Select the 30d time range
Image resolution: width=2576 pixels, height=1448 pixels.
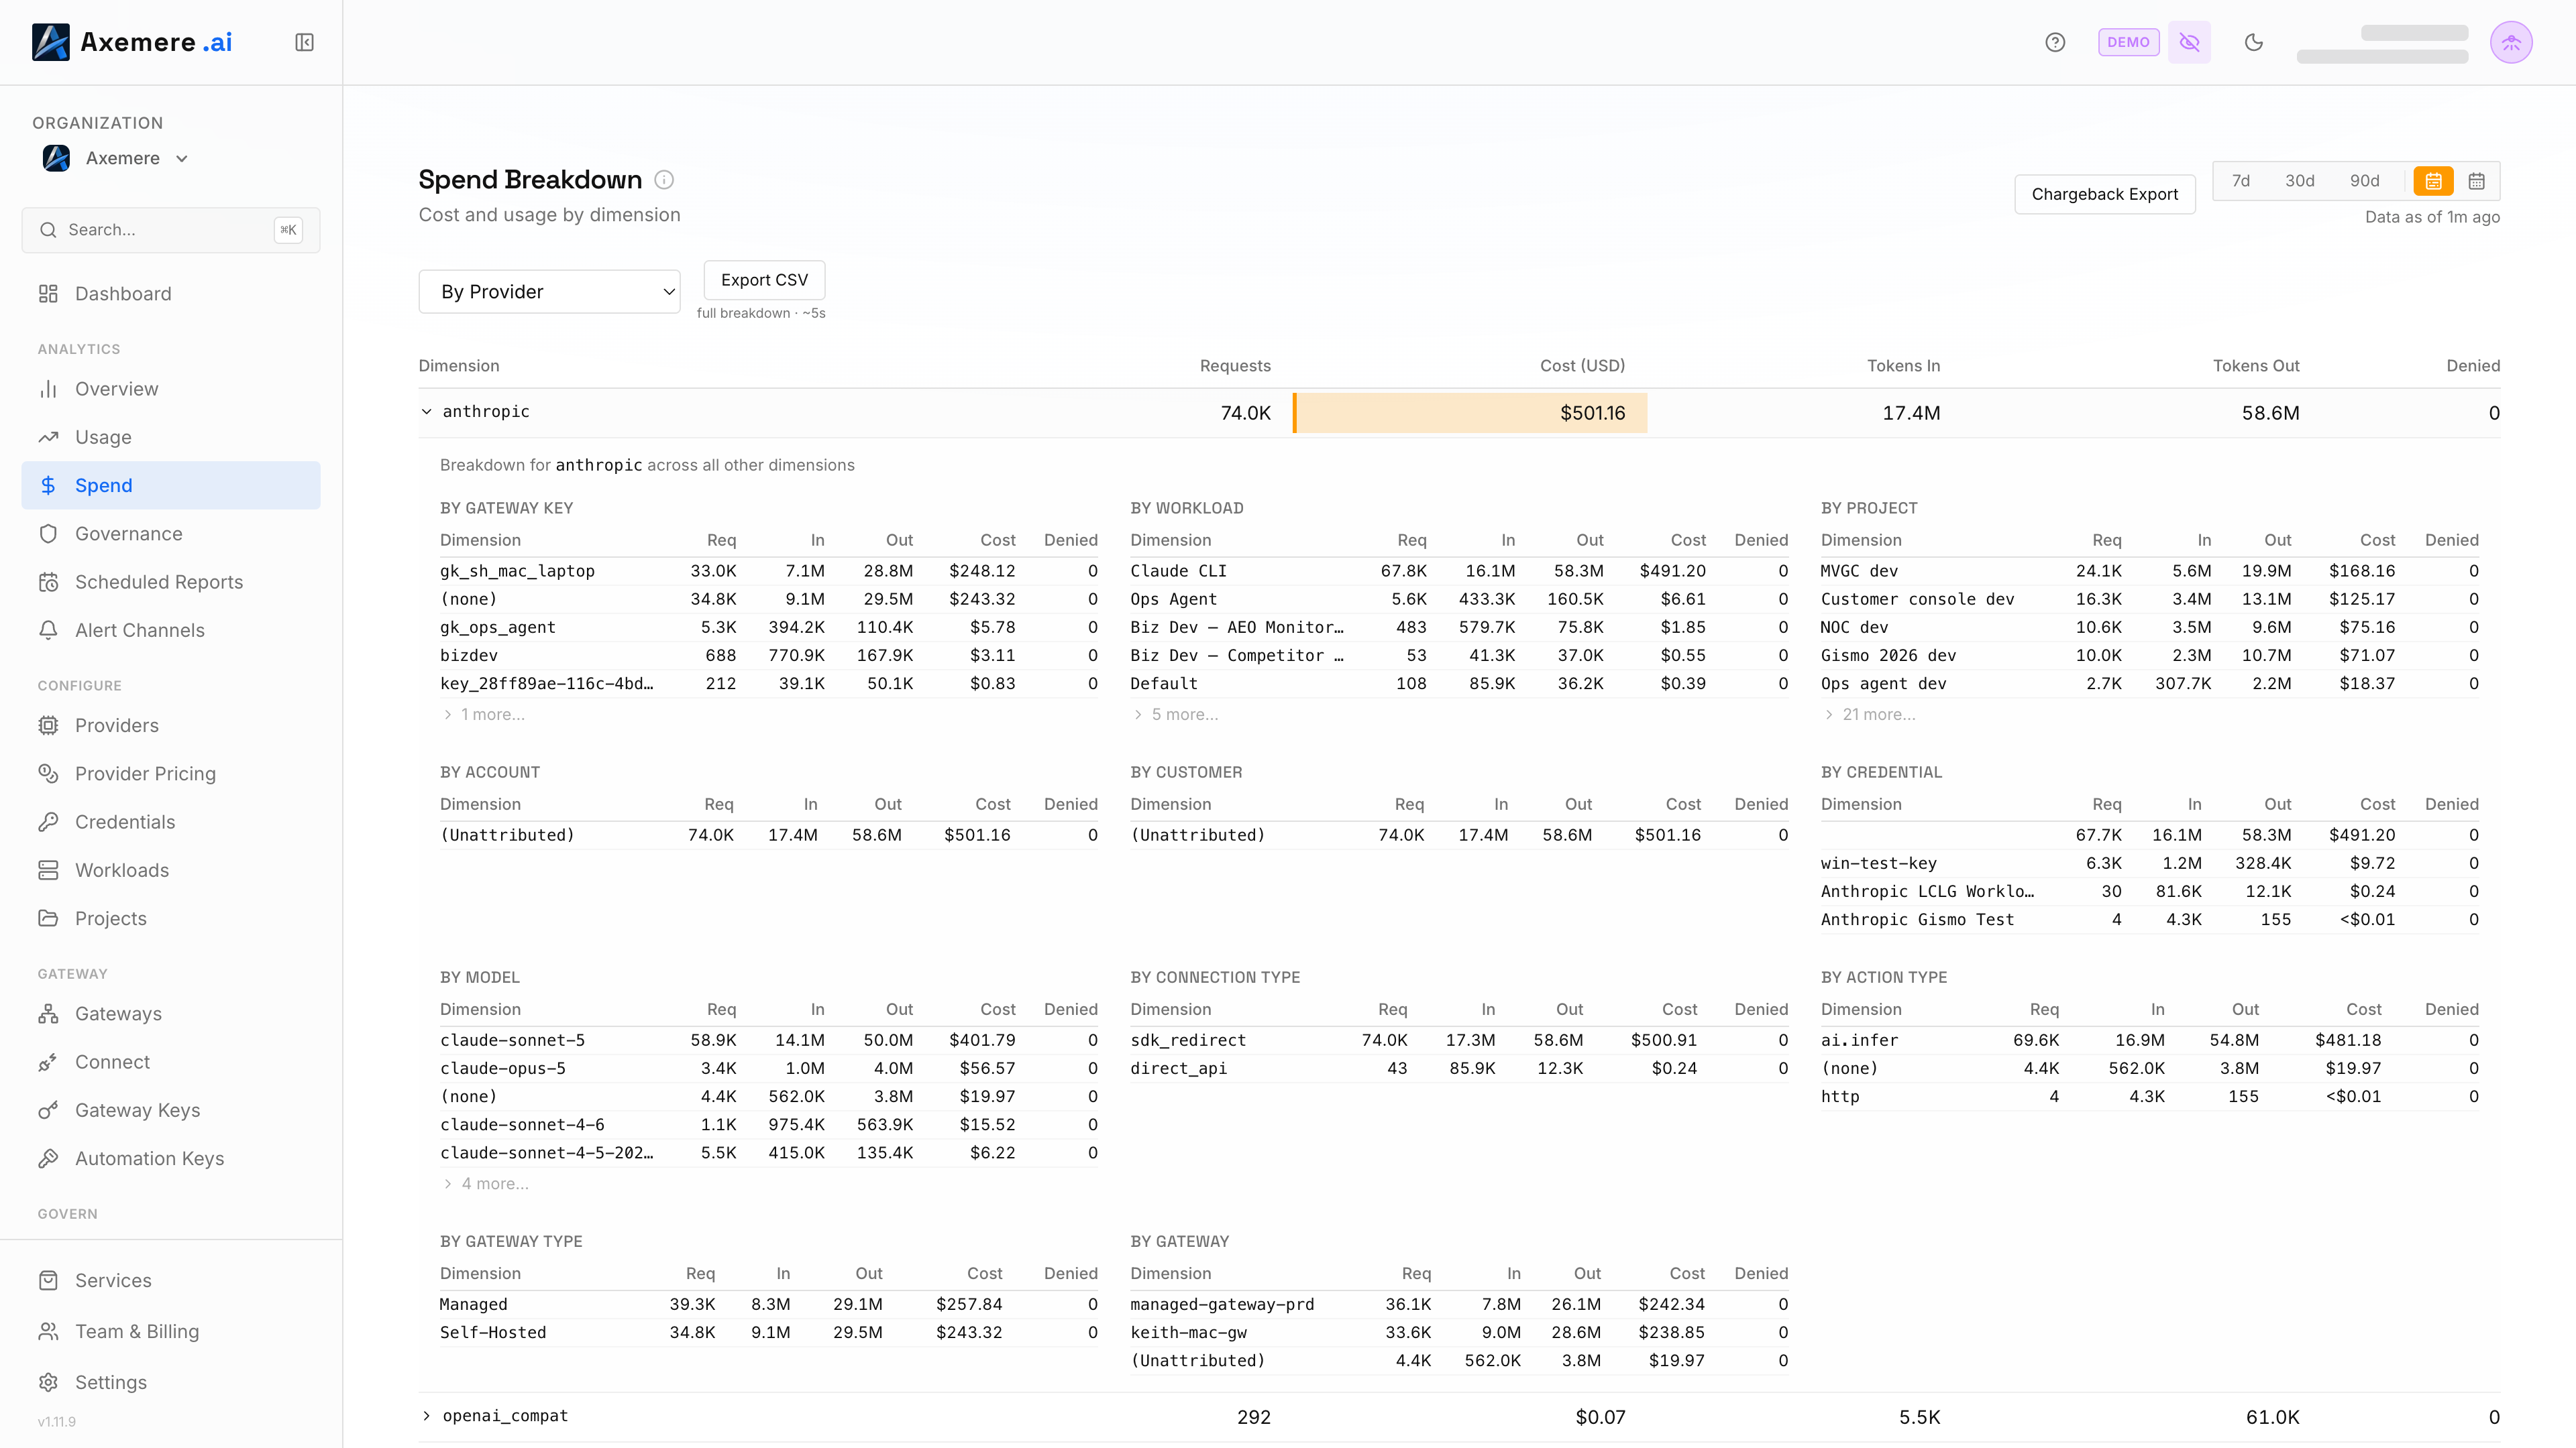(x=2299, y=181)
